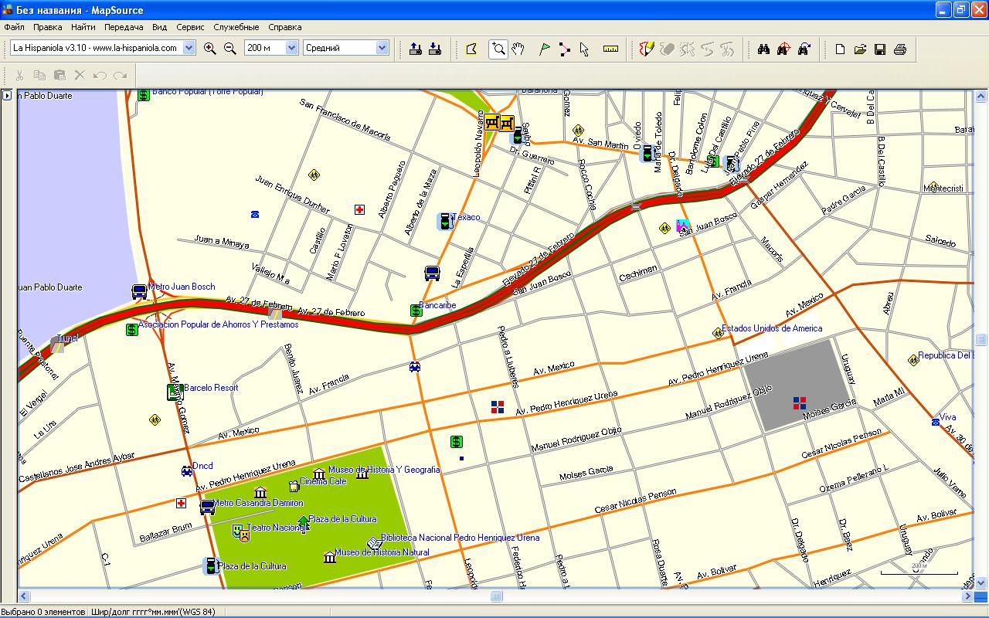Image resolution: width=989 pixels, height=618 pixels.
Task: Click the San Francisco de Macoris street label
Action: [x=345, y=121]
